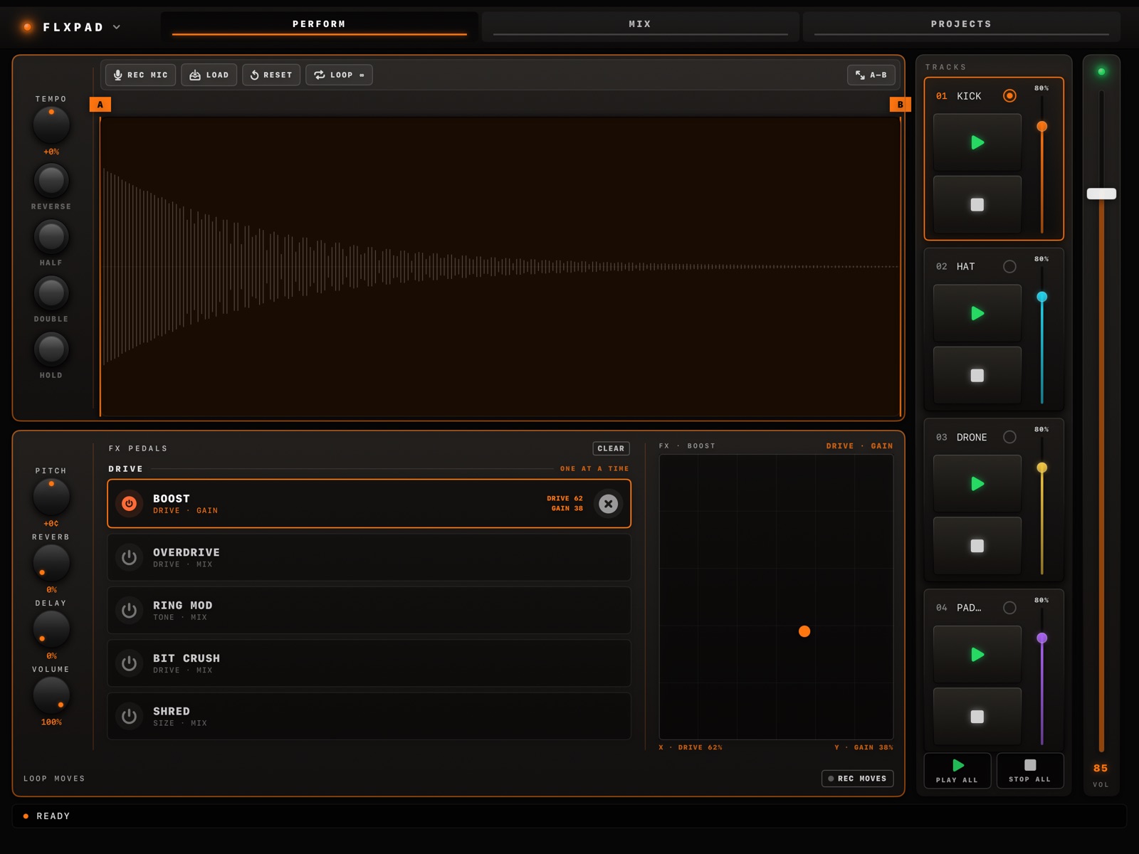Click loop marker A
This screenshot has width=1139, height=854.
coord(100,105)
